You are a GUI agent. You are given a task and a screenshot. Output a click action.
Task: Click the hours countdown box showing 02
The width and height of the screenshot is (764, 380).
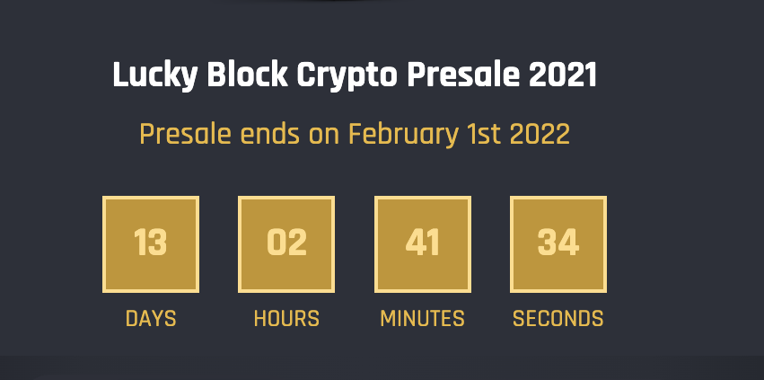click(x=286, y=244)
